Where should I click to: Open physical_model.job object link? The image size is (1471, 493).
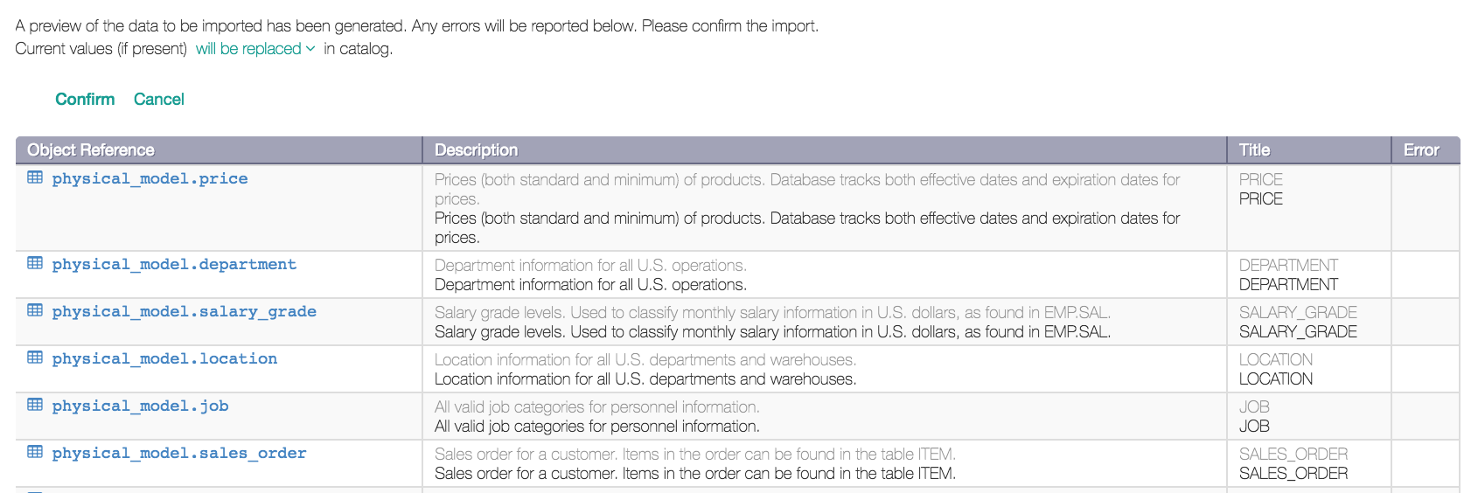point(140,406)
